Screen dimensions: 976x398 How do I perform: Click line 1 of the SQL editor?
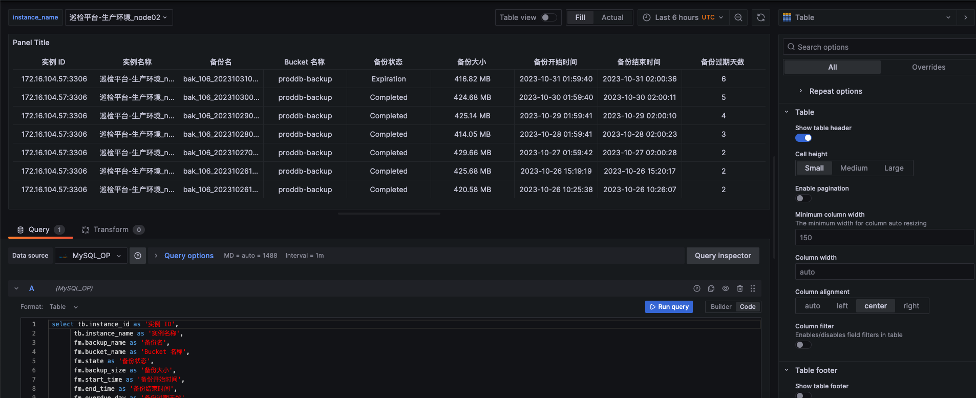404,324
